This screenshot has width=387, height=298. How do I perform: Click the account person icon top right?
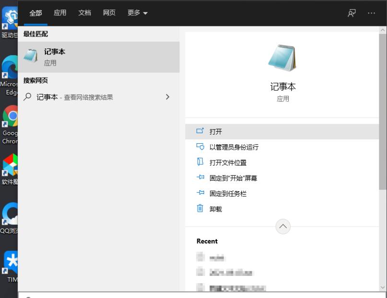(351, 13)
